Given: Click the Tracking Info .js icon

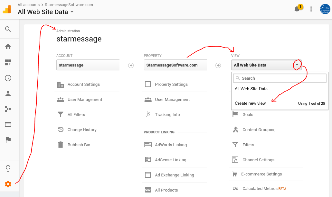Looking at the screenshot, I should tap(148, 114).
